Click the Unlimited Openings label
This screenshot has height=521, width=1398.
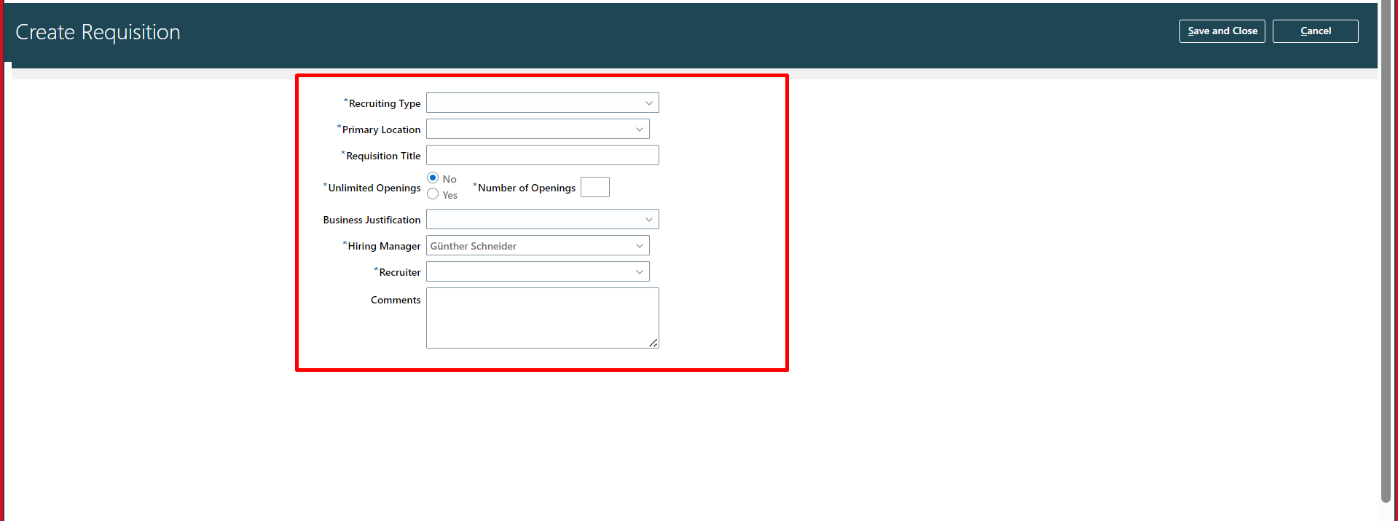(x=374, y=188)
